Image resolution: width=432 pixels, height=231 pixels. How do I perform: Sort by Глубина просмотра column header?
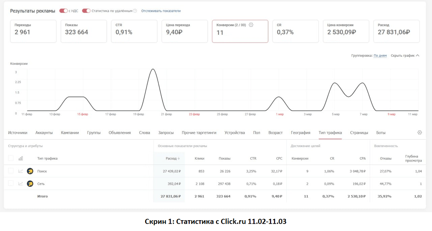click(x=413, y=158)
